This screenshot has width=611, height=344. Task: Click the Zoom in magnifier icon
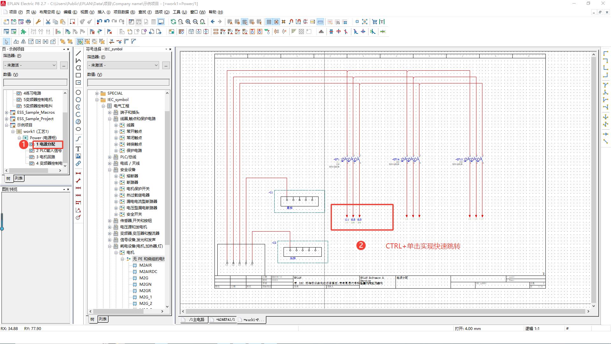click(x=188, y=22)
